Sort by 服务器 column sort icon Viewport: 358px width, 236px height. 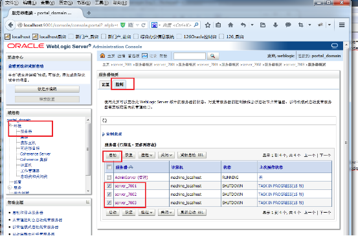(131, 167)
